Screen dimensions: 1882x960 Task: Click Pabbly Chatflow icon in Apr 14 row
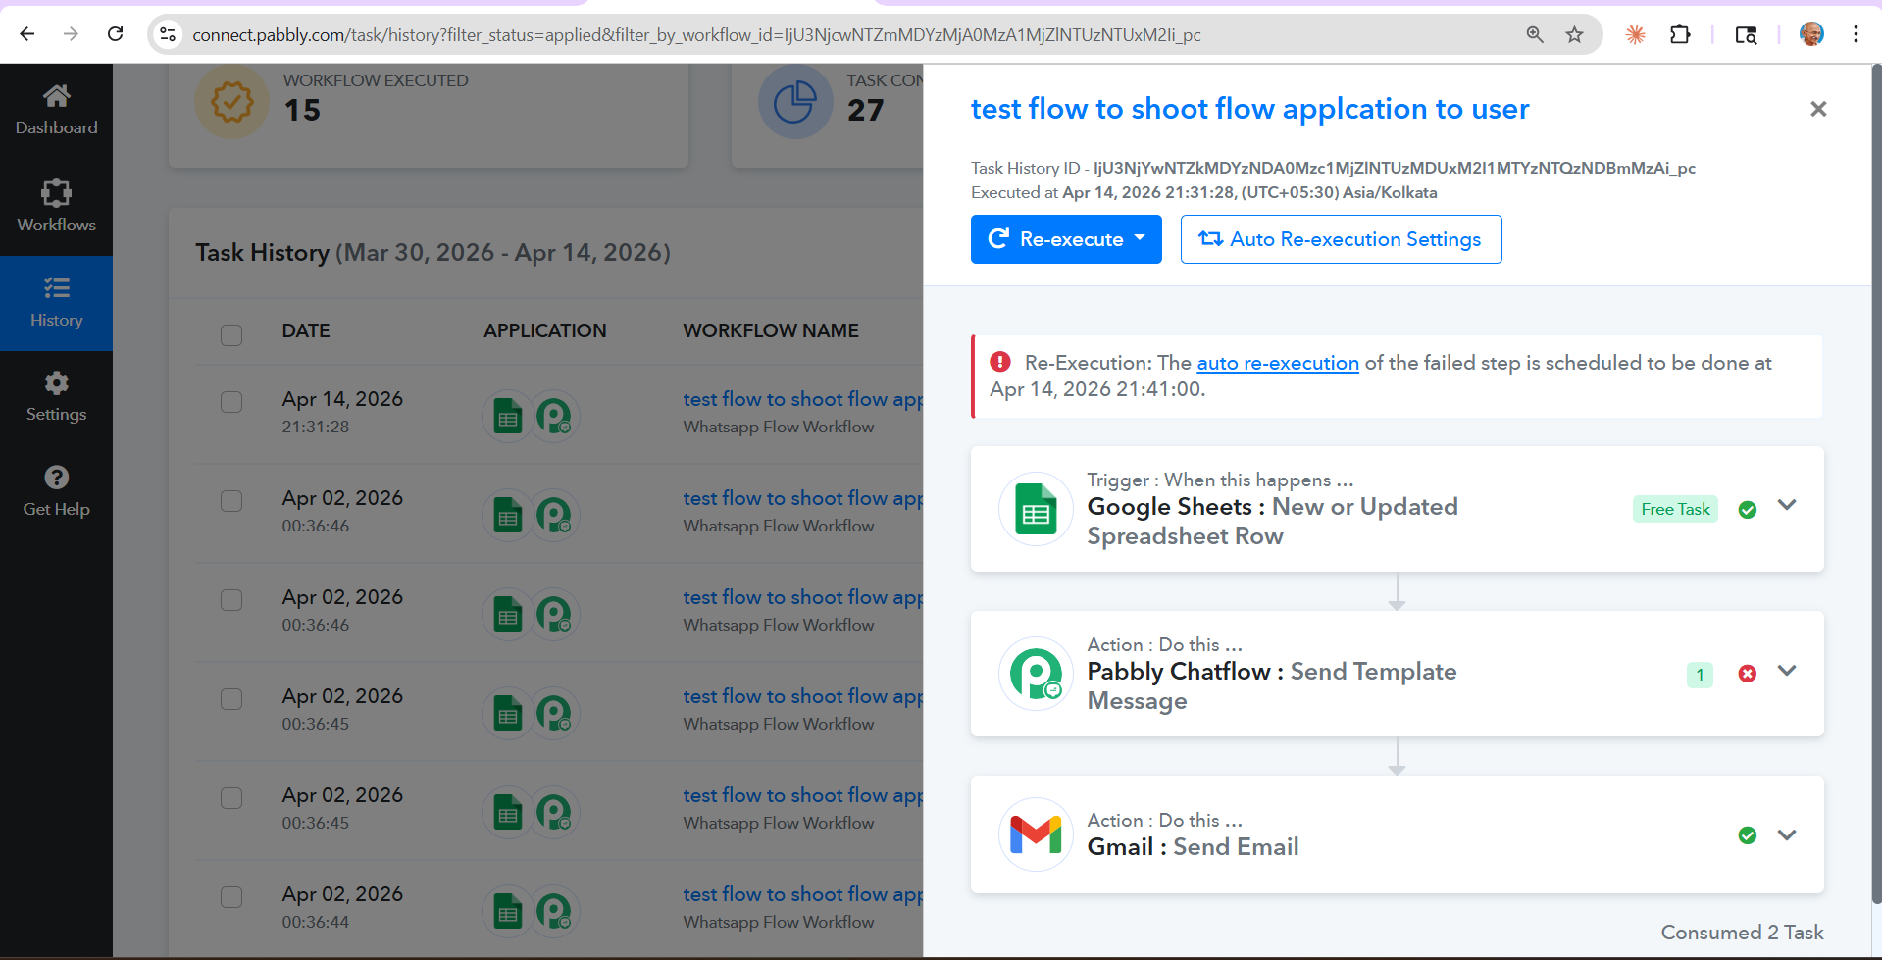click(x=554, y=416)
